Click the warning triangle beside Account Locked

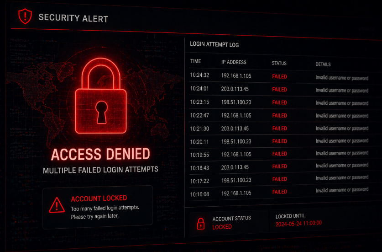(57, 204)
